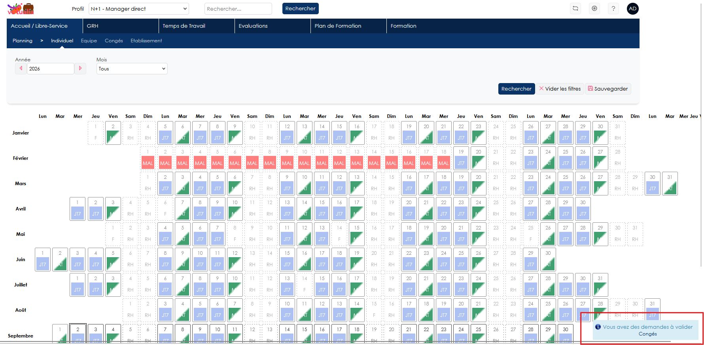Screen dimensions: 704x345
Task: Click the Janvier row label
Action: click(x=21, y=133)
